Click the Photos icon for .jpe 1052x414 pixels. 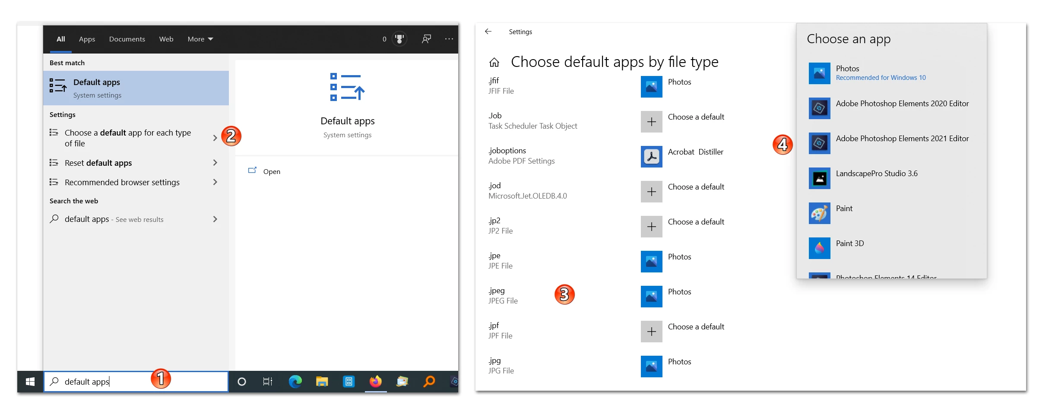[x=652, y=262]
